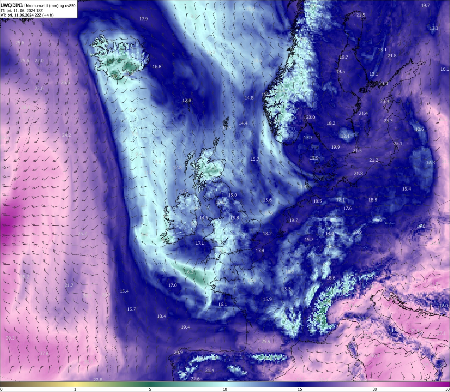Click the value 15.4 over the Atlantic
This screenshot has width=450, height=392.
124,291
